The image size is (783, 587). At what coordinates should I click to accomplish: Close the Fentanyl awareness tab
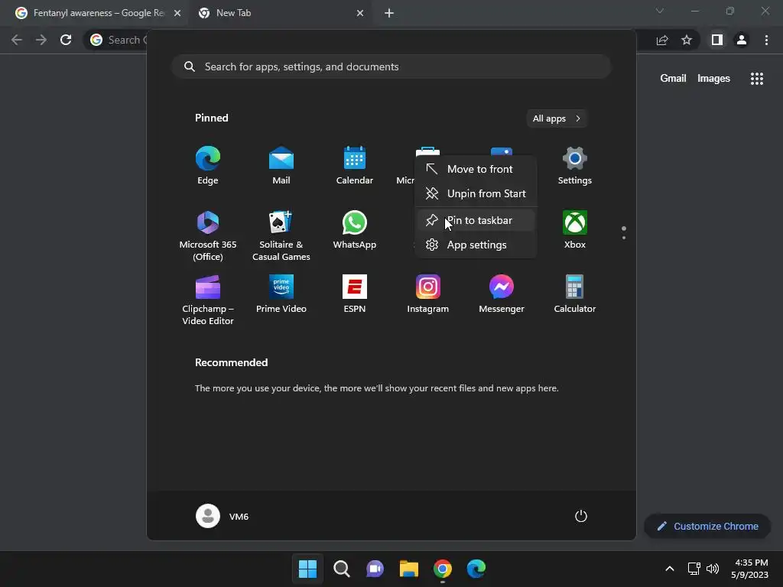pos(177,14)
